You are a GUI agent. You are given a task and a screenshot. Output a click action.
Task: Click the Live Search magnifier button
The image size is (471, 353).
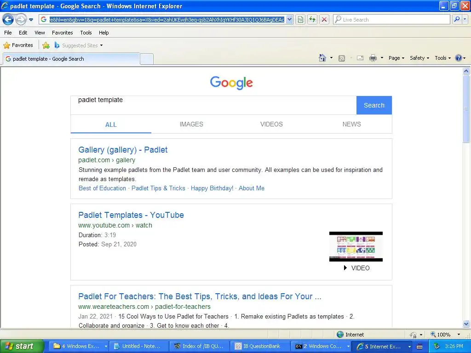pos(457,19)
